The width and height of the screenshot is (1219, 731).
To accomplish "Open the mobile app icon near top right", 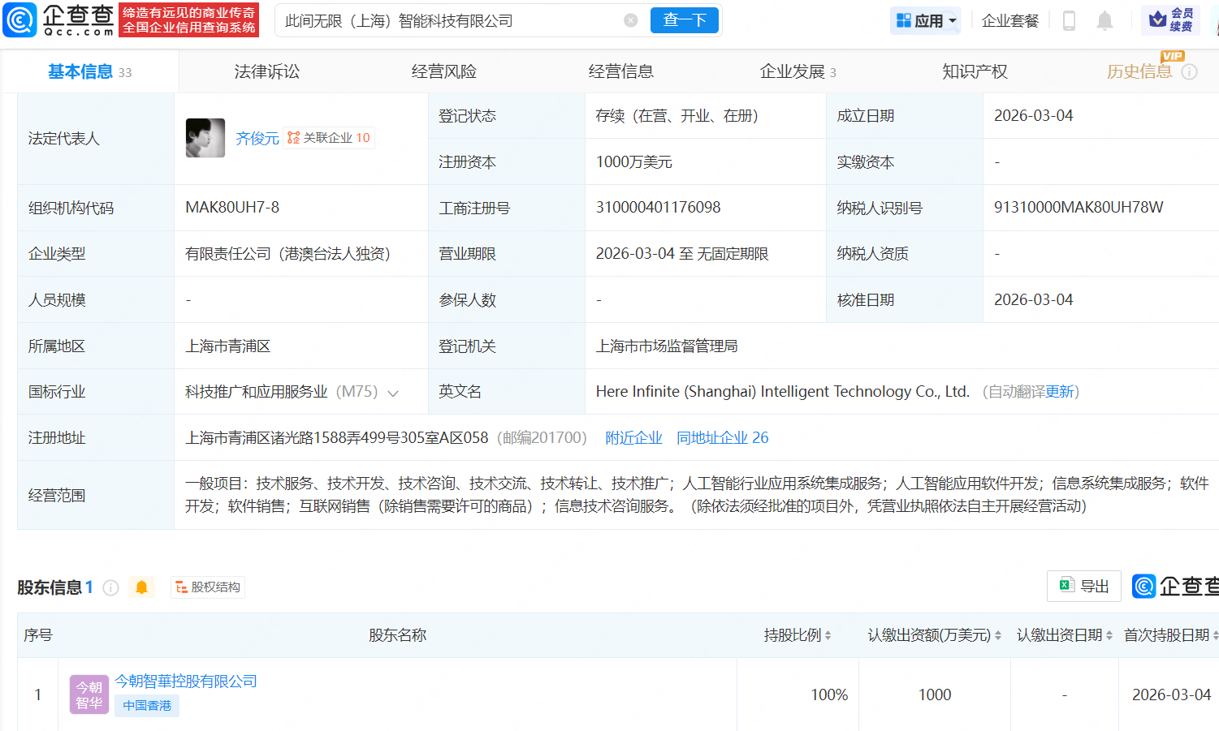I will [1069, 20].
